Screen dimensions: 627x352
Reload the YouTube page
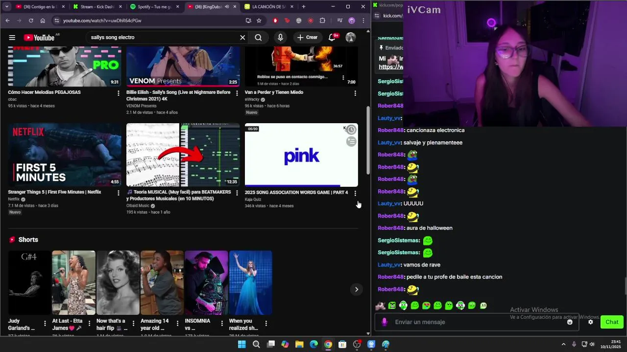pos(31,21)
